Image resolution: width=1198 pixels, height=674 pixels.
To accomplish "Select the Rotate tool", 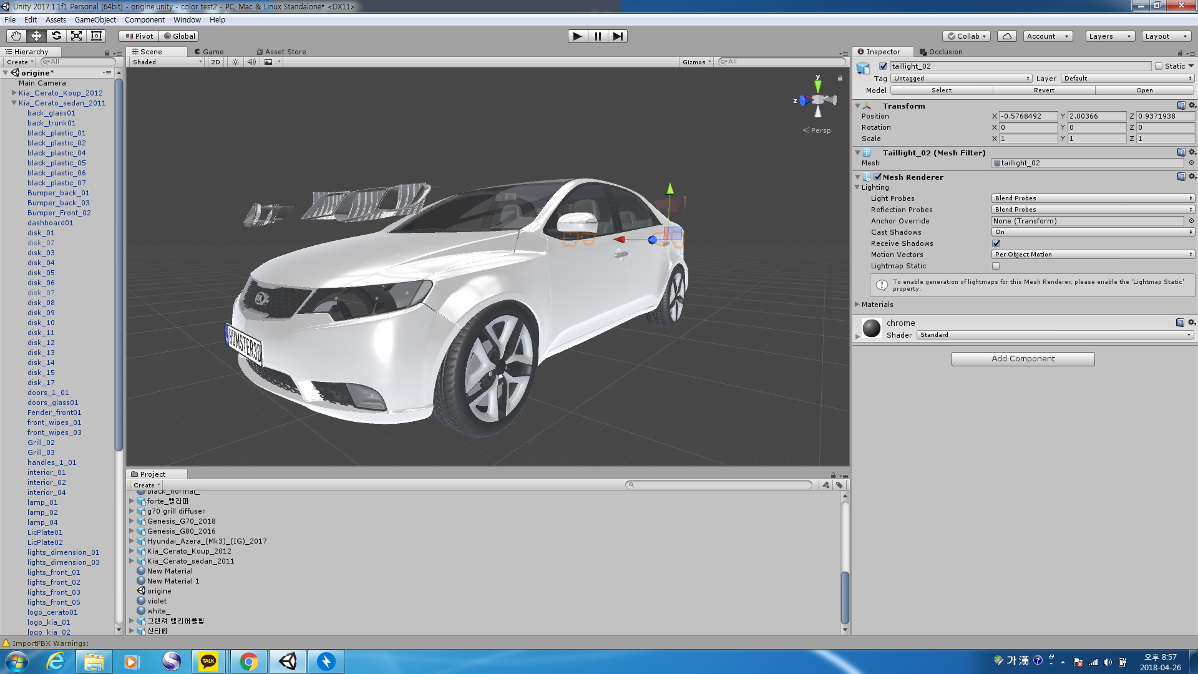I will pyautogui.click(x=56, y=36).
